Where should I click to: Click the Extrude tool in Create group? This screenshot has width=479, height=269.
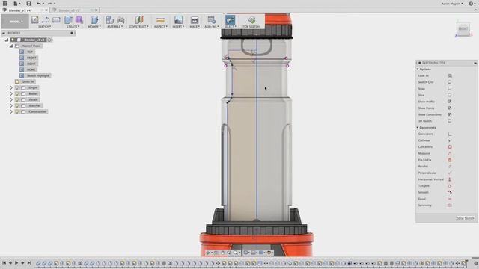tap(68, 20)
